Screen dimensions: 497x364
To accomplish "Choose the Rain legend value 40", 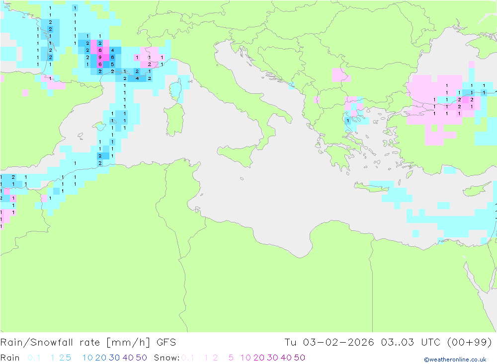I will pos(128,358).
